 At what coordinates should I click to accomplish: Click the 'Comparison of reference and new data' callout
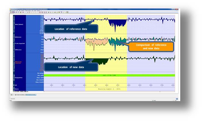click(151, 47)
